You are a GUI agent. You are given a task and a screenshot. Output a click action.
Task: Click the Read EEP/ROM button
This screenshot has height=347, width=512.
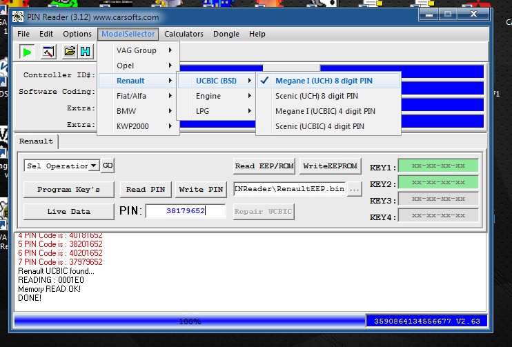tap(264, 166)
